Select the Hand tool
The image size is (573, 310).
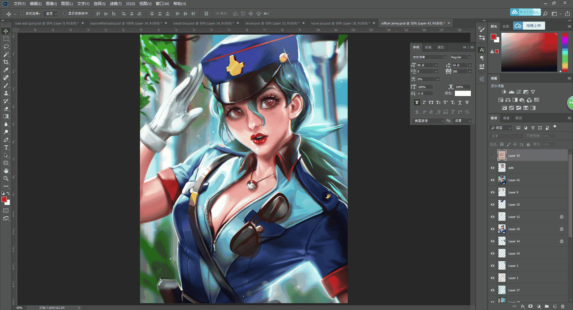point(6,171)
